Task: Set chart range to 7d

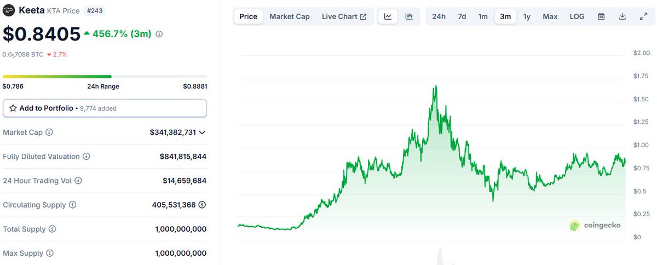Action: pyautogui.click(x=462, y=16)
